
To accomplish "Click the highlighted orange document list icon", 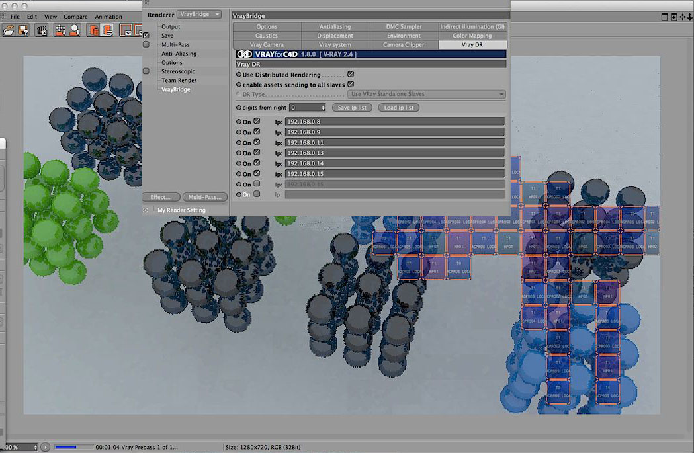I will click(x=108, y=30).
